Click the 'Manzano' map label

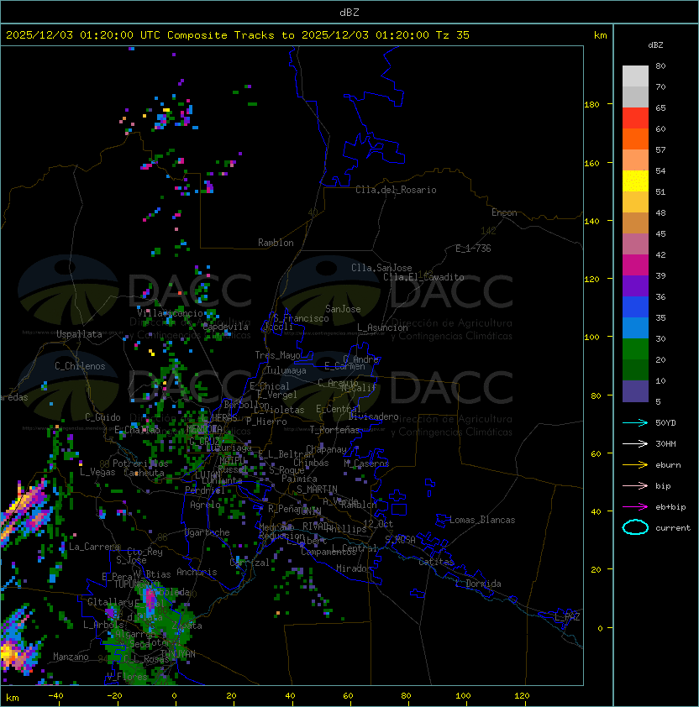(71, 657)
